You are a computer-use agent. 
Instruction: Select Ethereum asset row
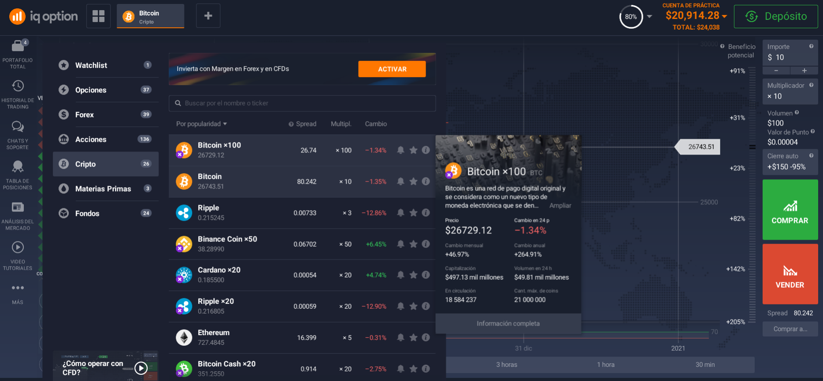tap(302, 337)
